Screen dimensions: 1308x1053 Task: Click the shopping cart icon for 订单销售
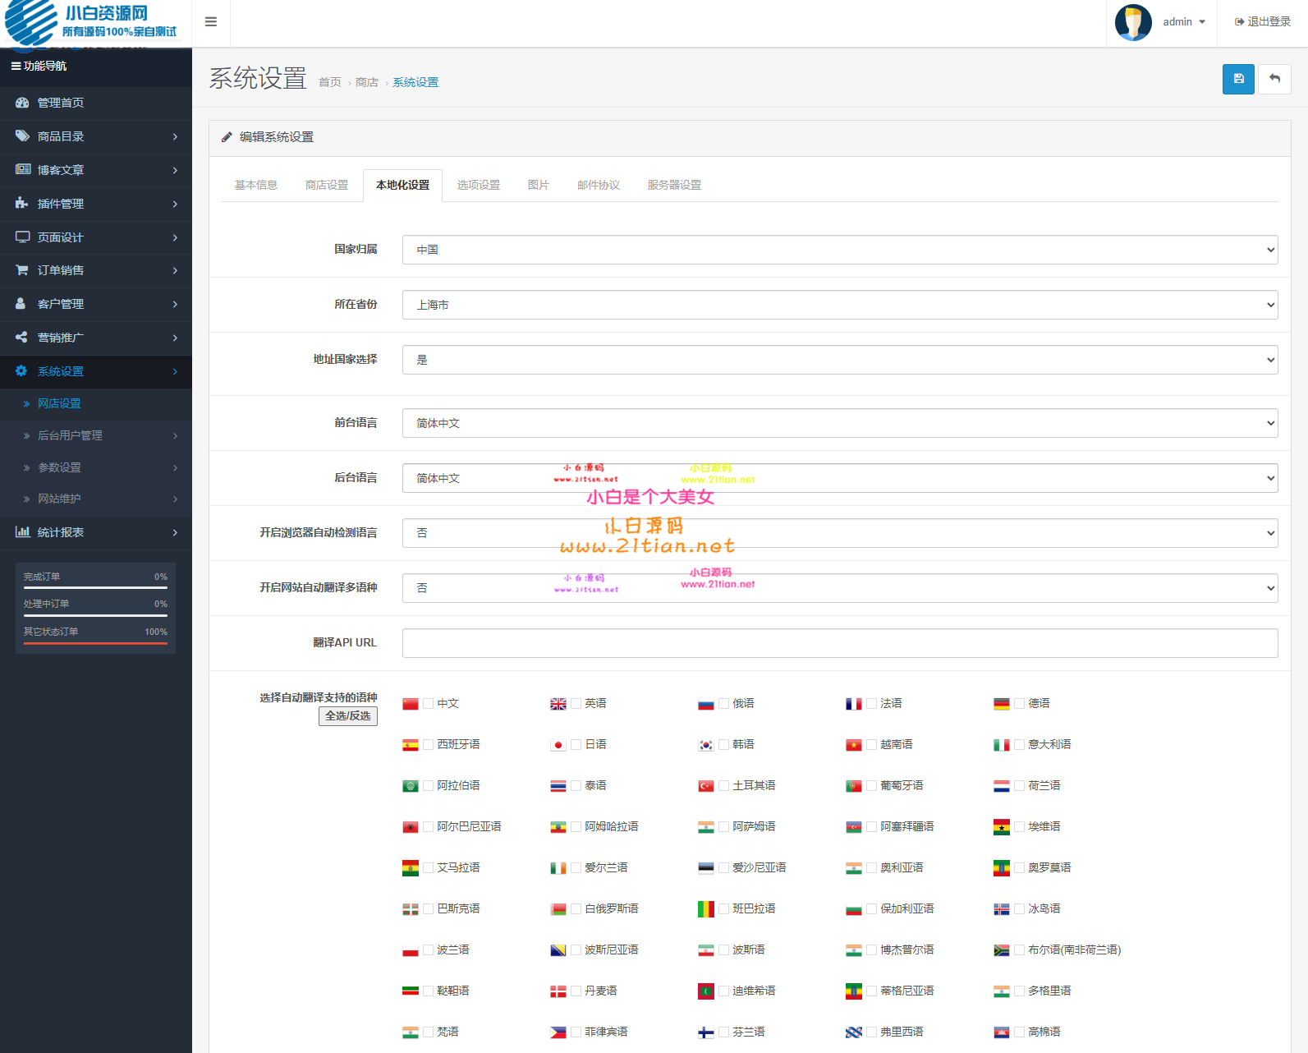coord(22,270)
